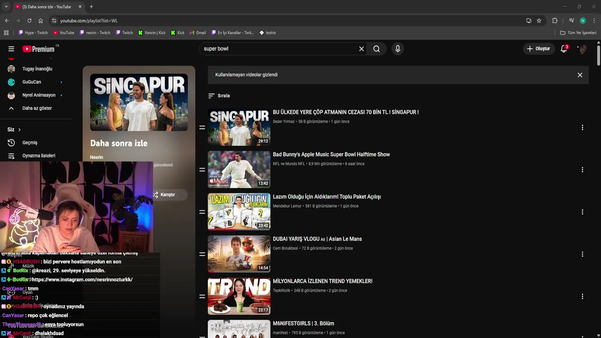Dismiss the 'Kullanılamayan videolar gizlendi' banner

point(580,75)
